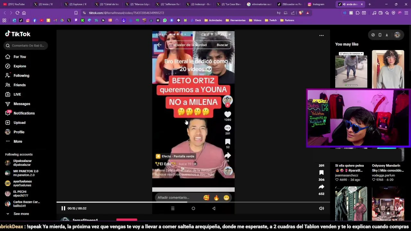This screenshot has height=231, width=411.
Task: Open 'Odyssey Mandarín Sky' video link
Action: coord(388,168)
